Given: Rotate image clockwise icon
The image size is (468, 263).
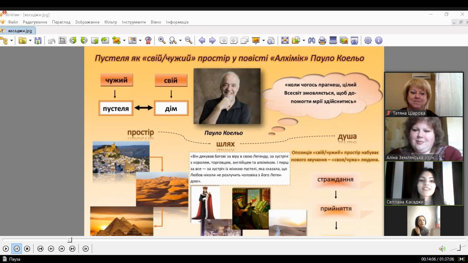Looking at the screenshot, I should (84, 40).
